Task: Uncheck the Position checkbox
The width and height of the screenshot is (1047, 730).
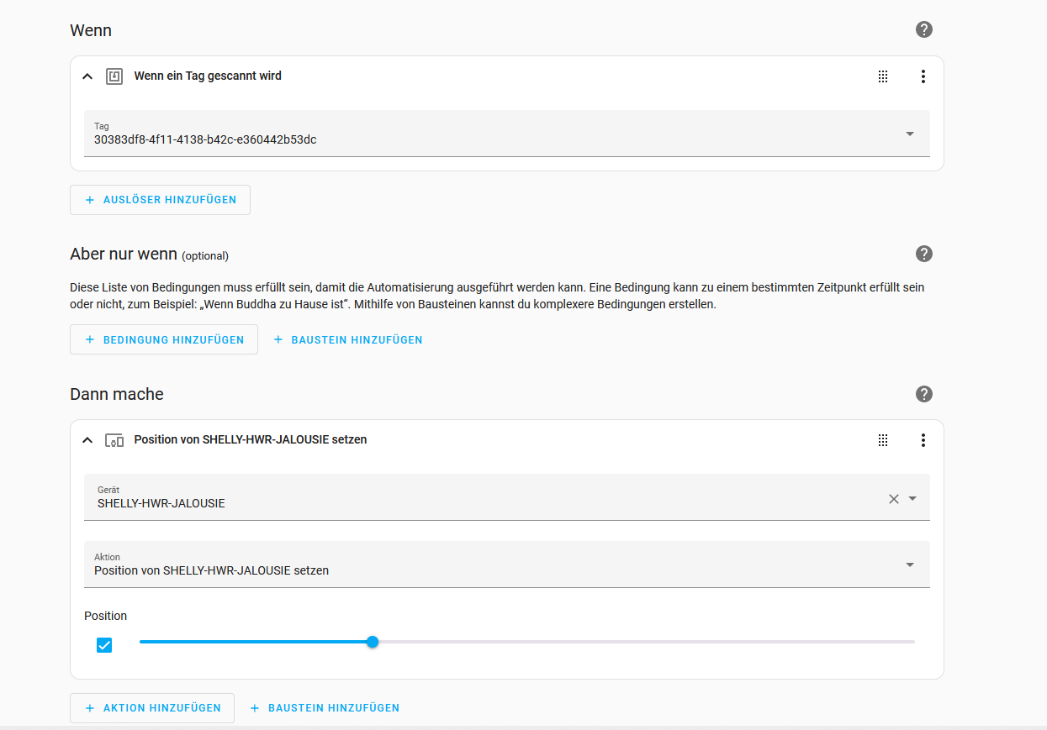Action: 104,645
